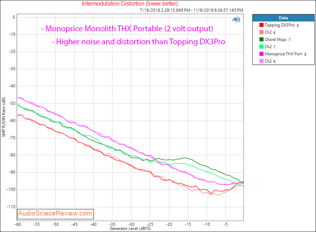316x232 pixels.
Task: Click the Data legend panel header
Action: tap(283, 18)
